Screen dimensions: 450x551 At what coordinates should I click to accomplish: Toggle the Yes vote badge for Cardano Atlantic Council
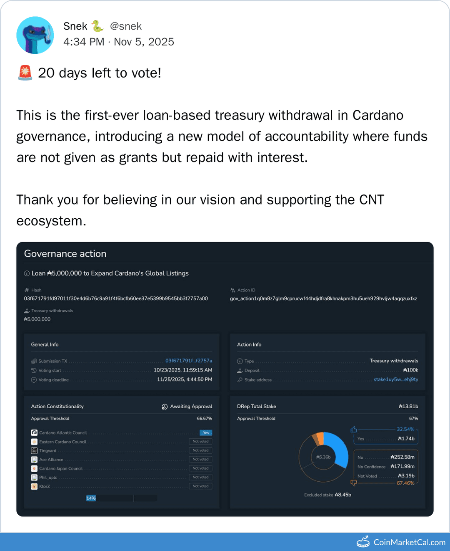click(205, 432)
